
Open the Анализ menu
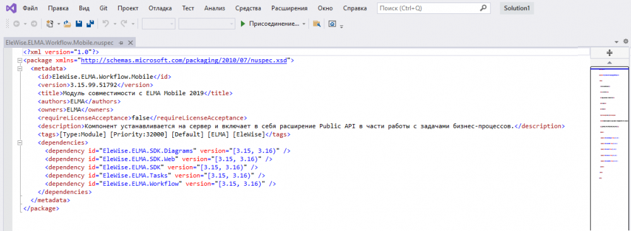(x=214, y=8)
